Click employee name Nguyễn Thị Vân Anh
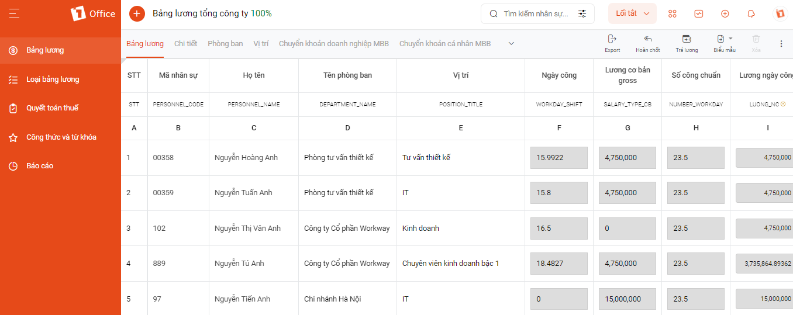The height and width of the screenshot is (315, 793). pos(247,229)
